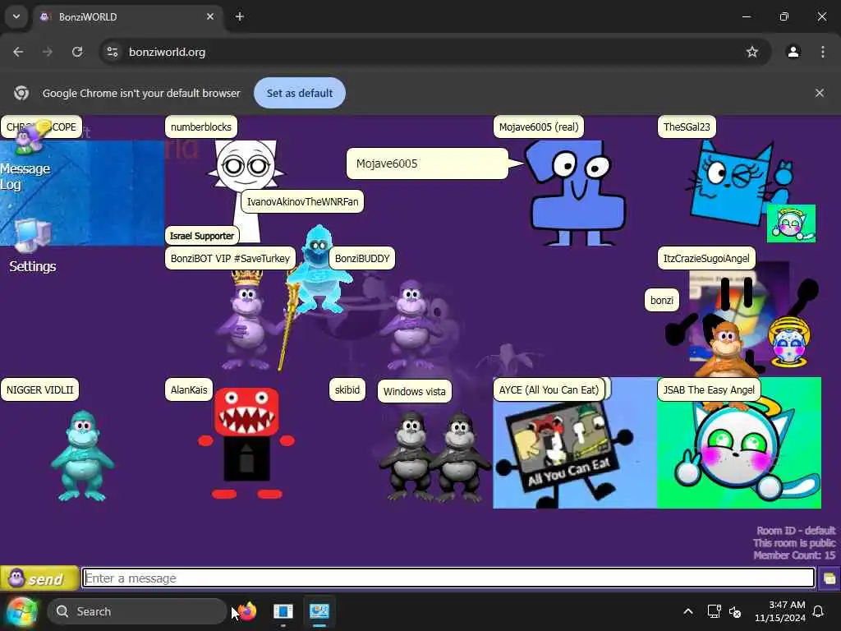Image resolution: width=841 pixels, height=631 pixels.
Task: Click the Mojave6005 (real) name tag
Action: coord(539,127)
